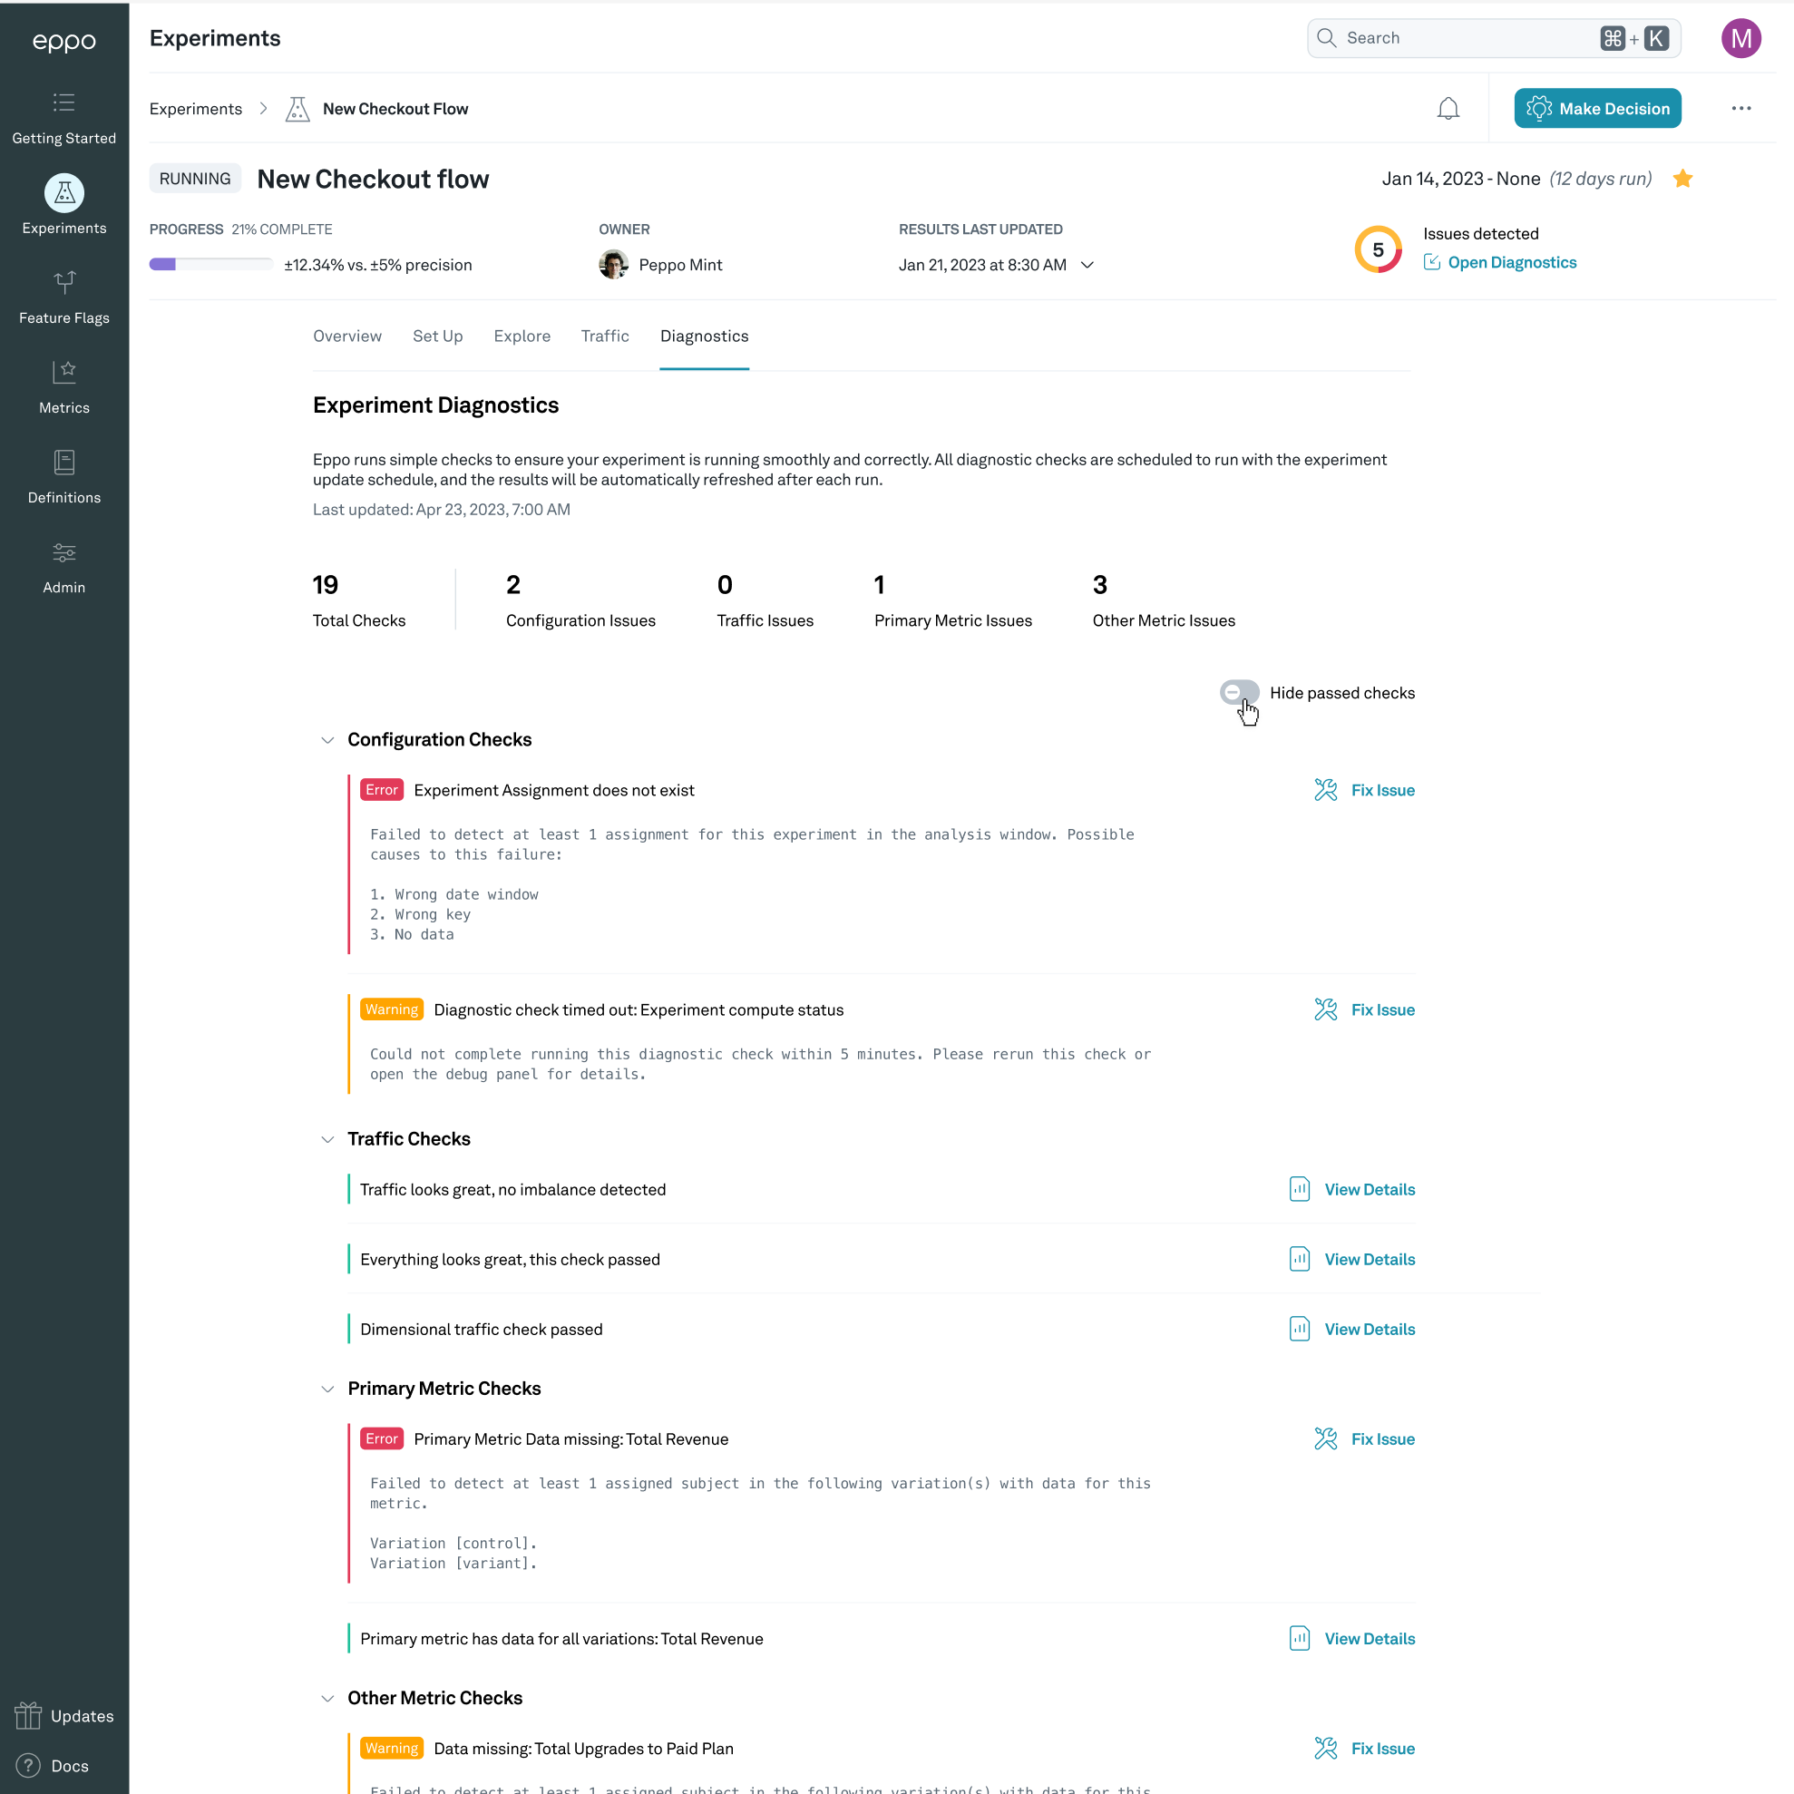Collapse the Primary Metric Checks section

327,1389
